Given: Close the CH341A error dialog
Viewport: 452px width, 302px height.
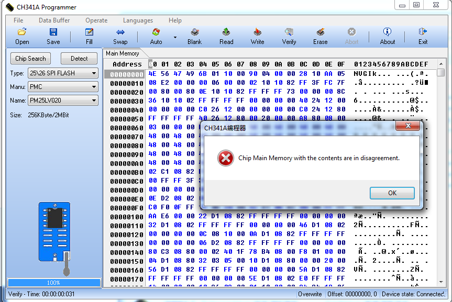Looking at the screenshot, I should click(408, 126).
